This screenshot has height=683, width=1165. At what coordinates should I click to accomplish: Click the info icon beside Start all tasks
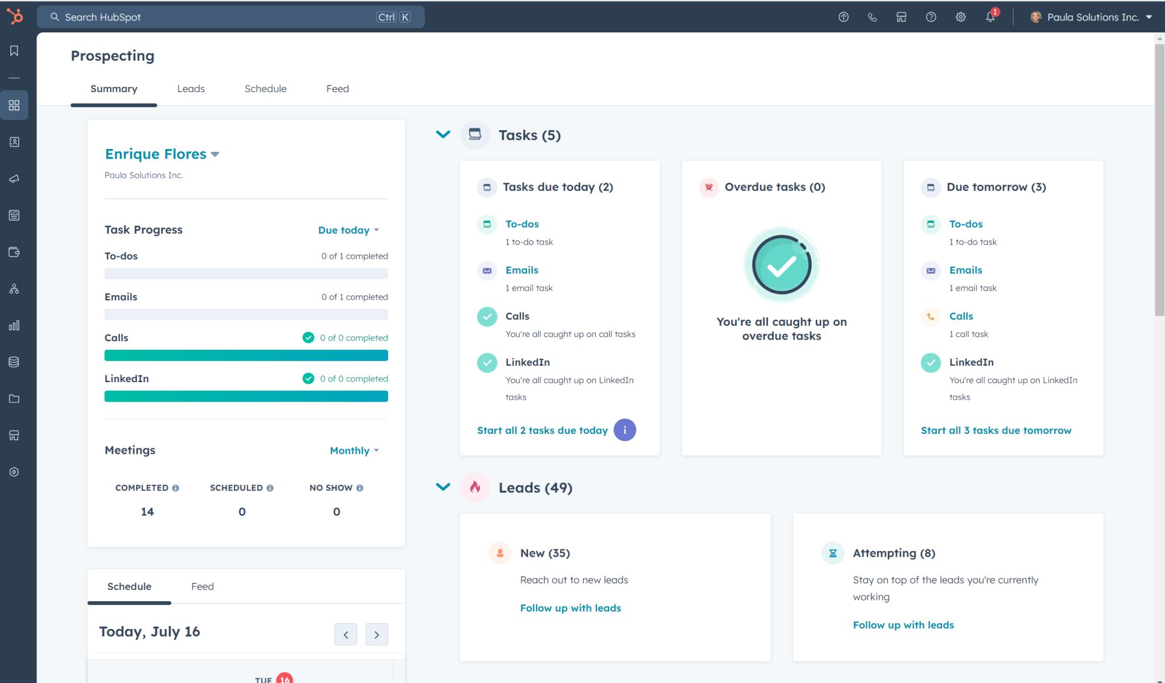625,430
